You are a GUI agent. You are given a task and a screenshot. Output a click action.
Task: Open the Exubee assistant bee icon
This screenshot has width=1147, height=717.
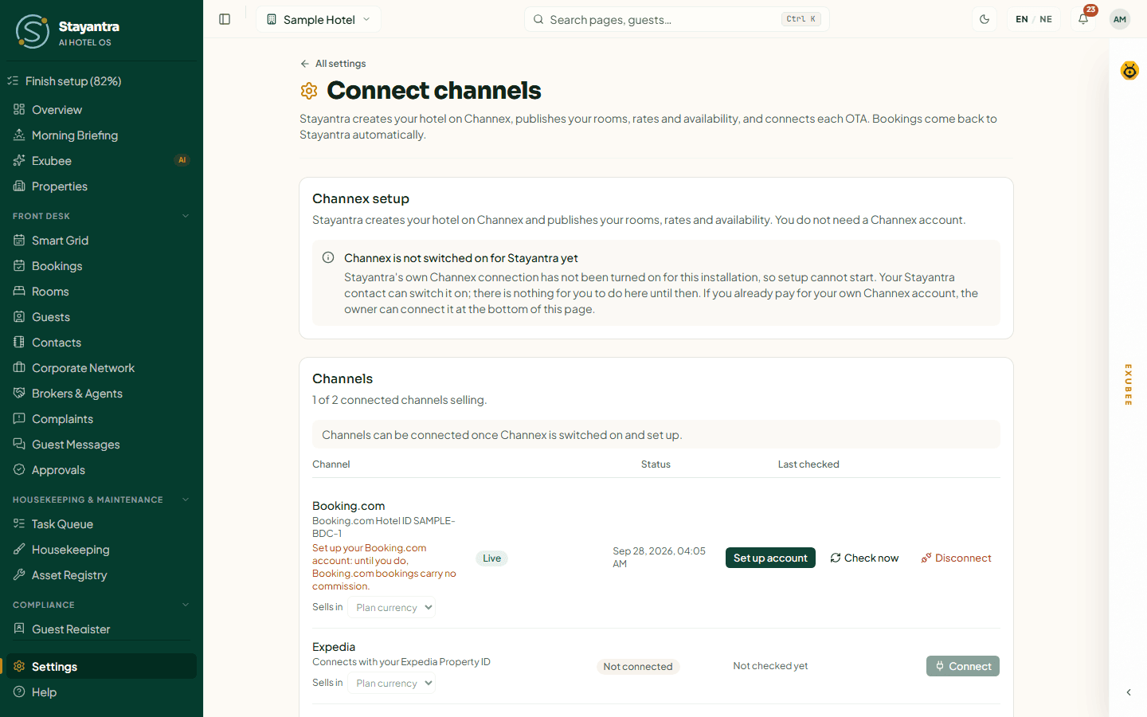1129,71
